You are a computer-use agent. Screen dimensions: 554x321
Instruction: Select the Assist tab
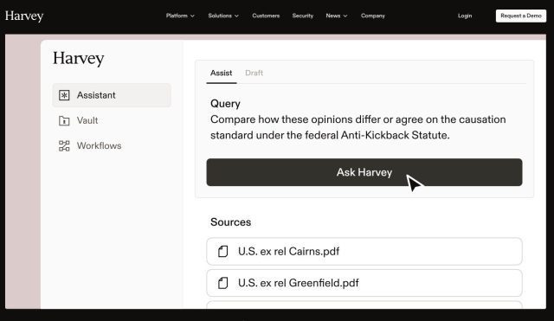222,73
